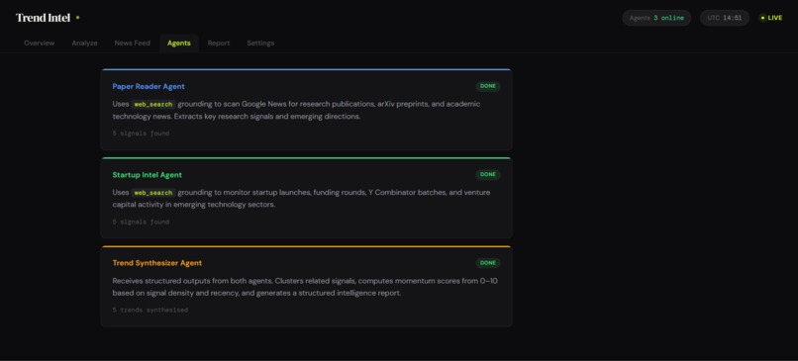Click the DONE badge on Trend Synthesizer Agent
The height and width of the screenshot is (361, 798).
pyautogui.click(x=488, y=263)
